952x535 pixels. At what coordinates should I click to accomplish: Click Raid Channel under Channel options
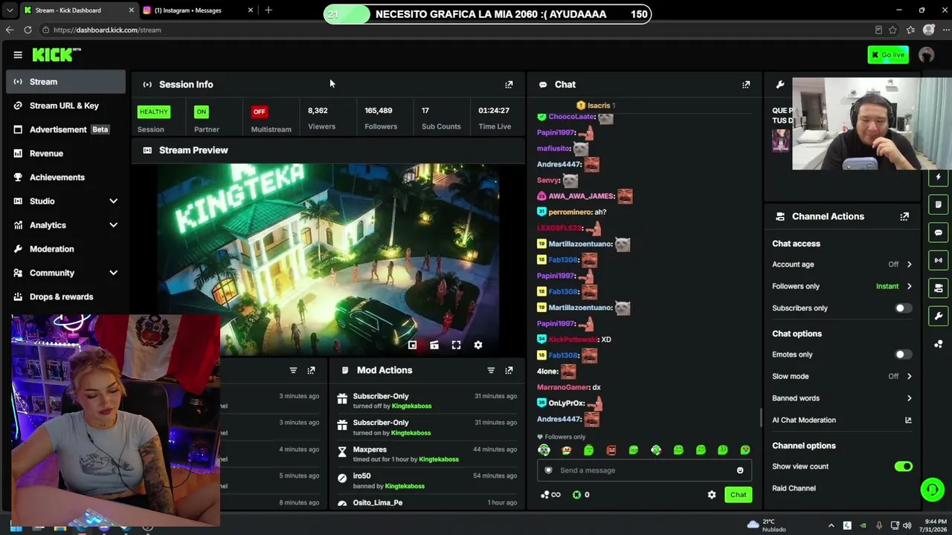(794, 488)
